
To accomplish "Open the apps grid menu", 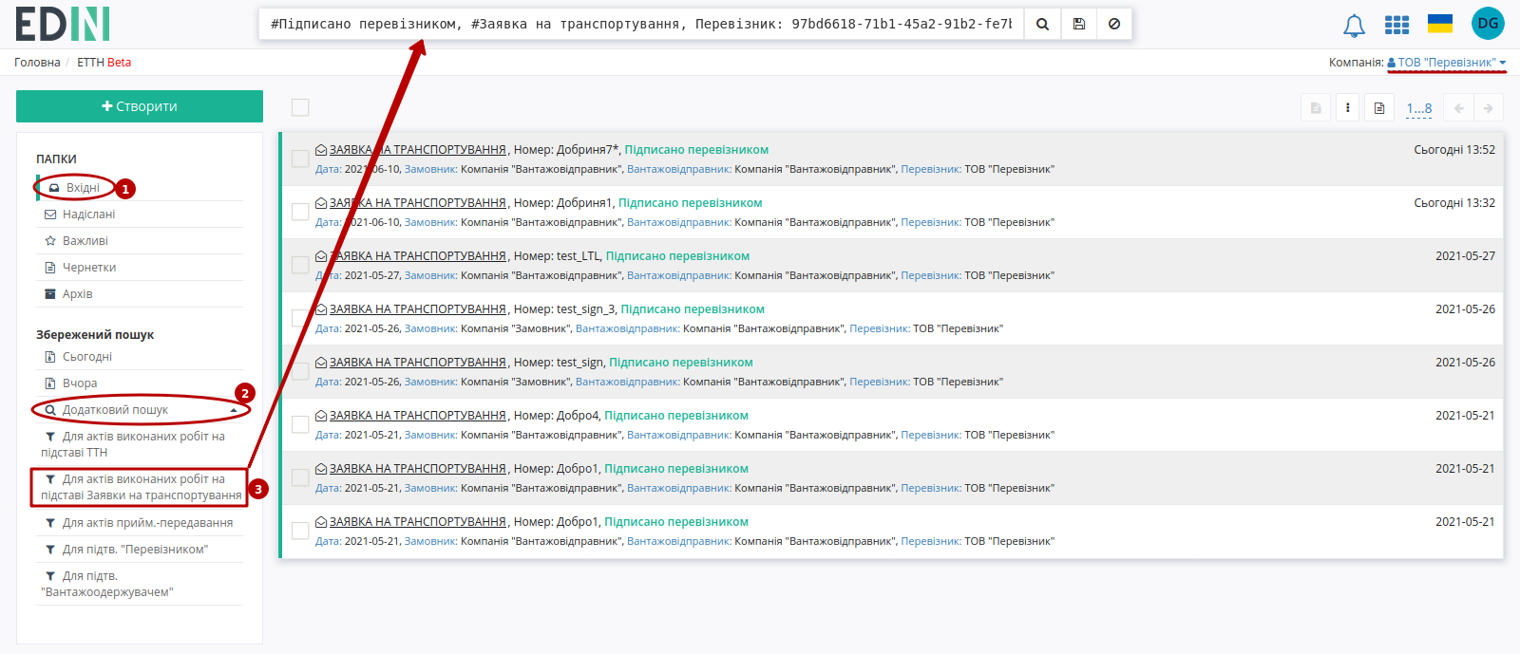I will pos(1396,25).
